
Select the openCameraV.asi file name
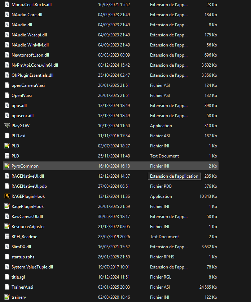[x=28, y=85]
